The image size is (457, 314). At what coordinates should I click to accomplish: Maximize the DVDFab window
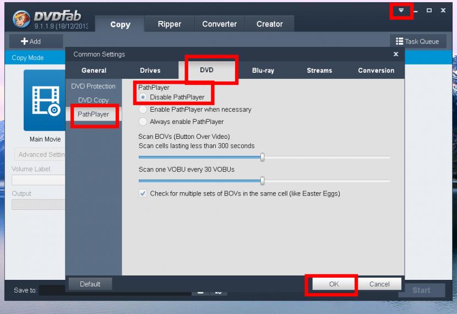(x=429, y=10)
